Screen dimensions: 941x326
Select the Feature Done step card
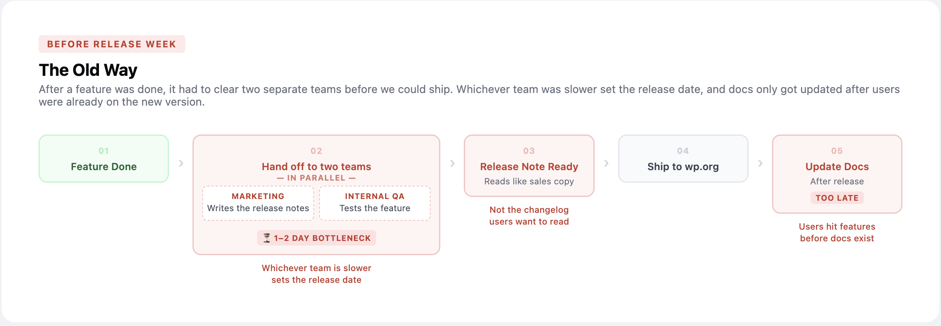coord(104,159)
